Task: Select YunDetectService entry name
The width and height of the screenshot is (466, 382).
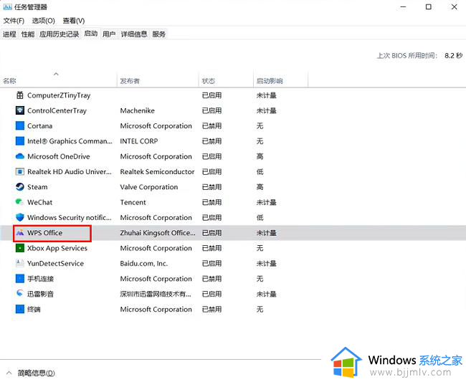Action: [56, 264]
